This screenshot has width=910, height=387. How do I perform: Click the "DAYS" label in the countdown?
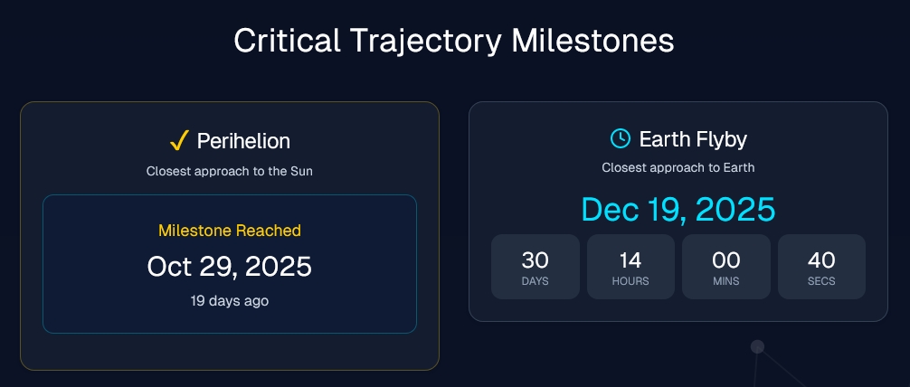click(x=536, y=281)
